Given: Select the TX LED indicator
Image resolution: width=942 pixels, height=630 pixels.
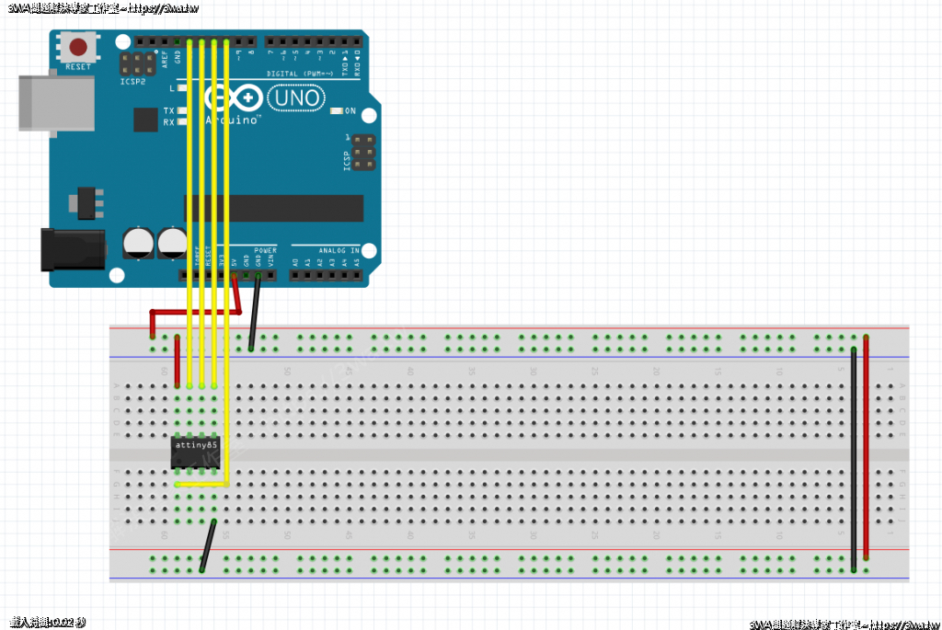Looking at the screenshot, I should pyautogui.click(x=183, y=110).
